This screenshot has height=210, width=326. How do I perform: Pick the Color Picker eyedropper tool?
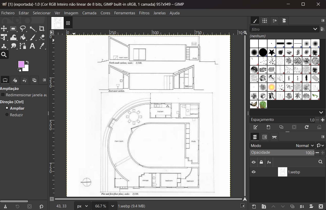(42, 46)
